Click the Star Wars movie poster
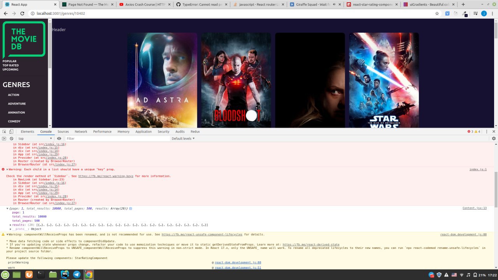Screen dimensions: 498x280 pyautogui.click(x=384, y=80)
